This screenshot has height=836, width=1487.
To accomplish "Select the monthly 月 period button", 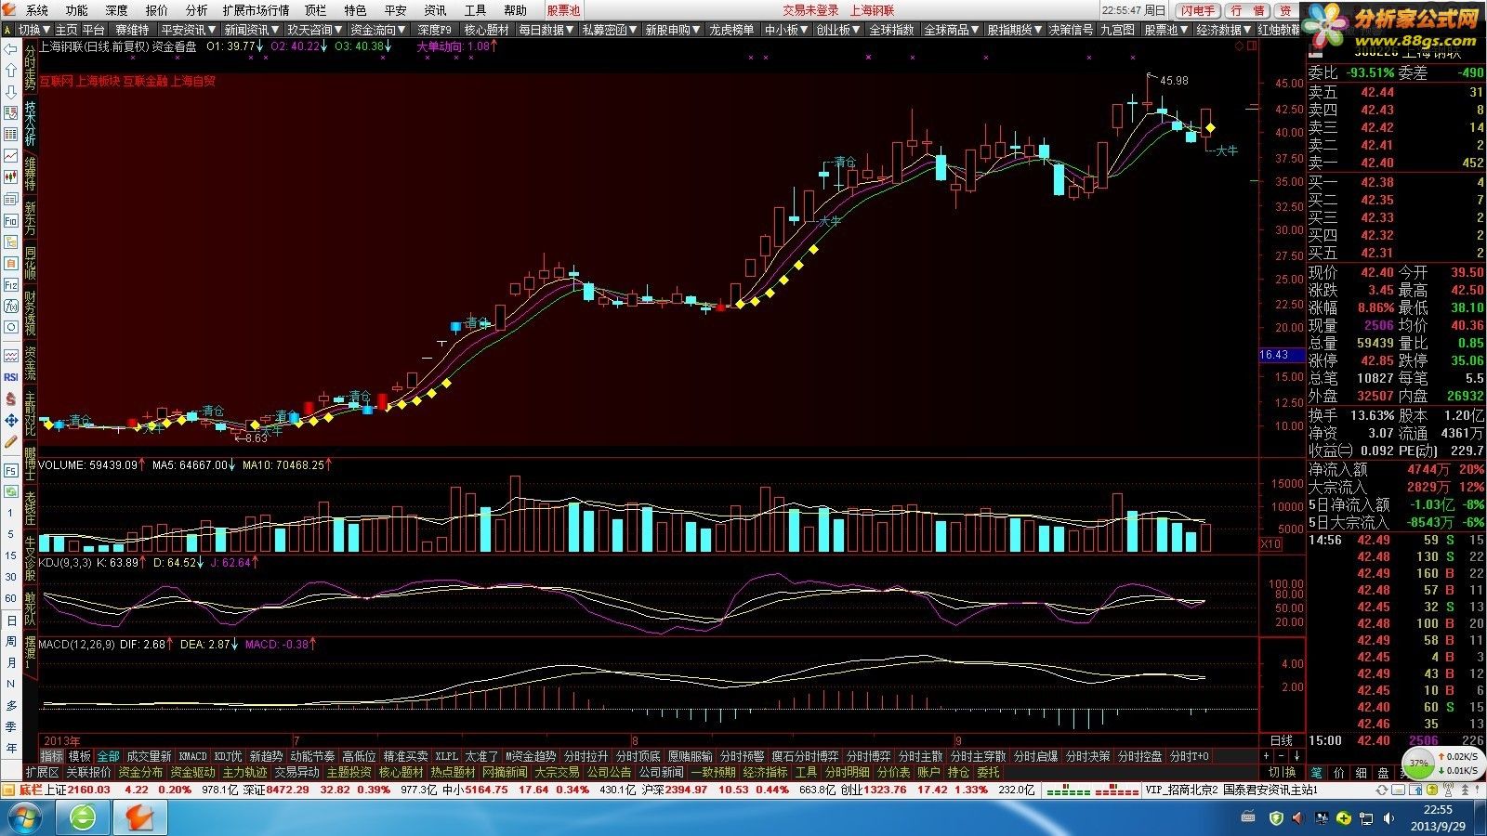I will point(11,663).
